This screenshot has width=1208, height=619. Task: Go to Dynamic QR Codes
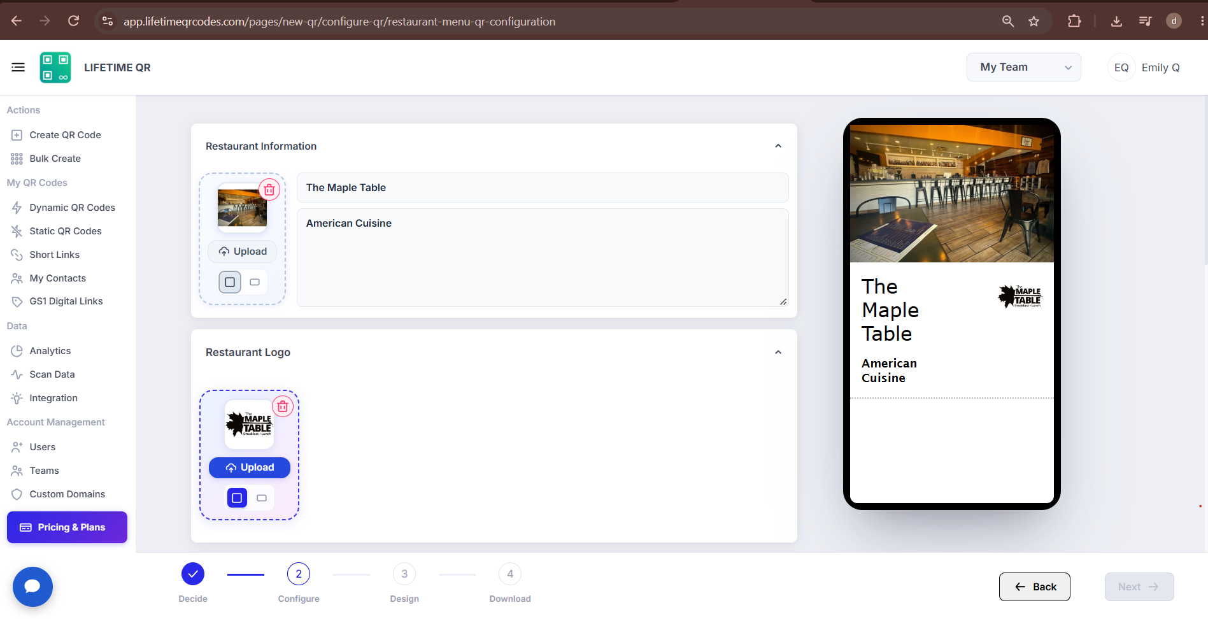72,208
